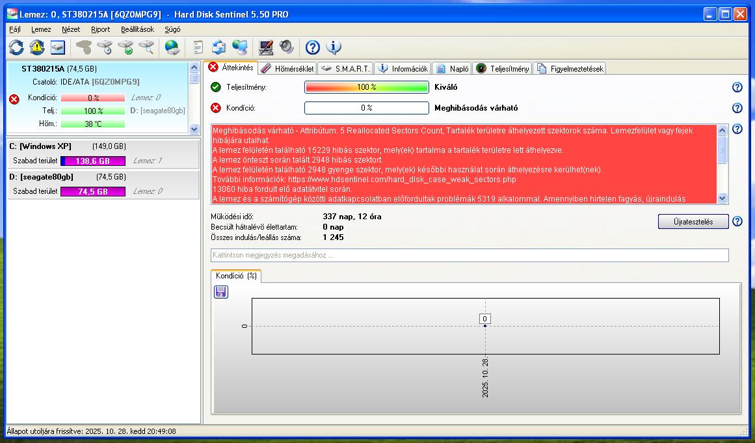Click help icon next to Teljesítmény bar
The width and height of the screenshot is (755, 443).
coord(737,87)
